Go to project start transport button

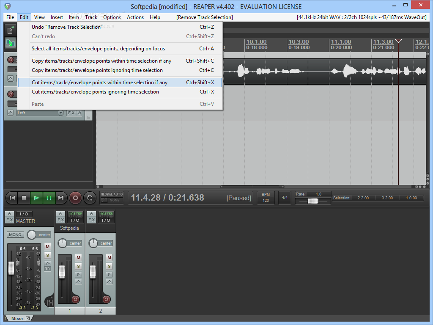pyautogui.click(x=12, y=198)
